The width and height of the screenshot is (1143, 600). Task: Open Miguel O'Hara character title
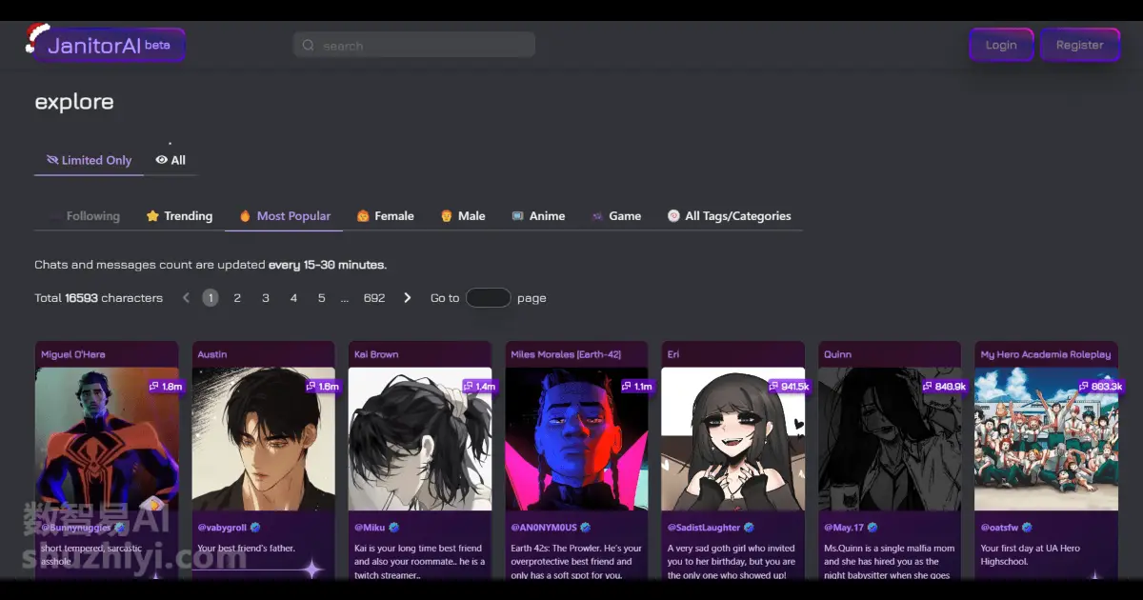point(73,354)
